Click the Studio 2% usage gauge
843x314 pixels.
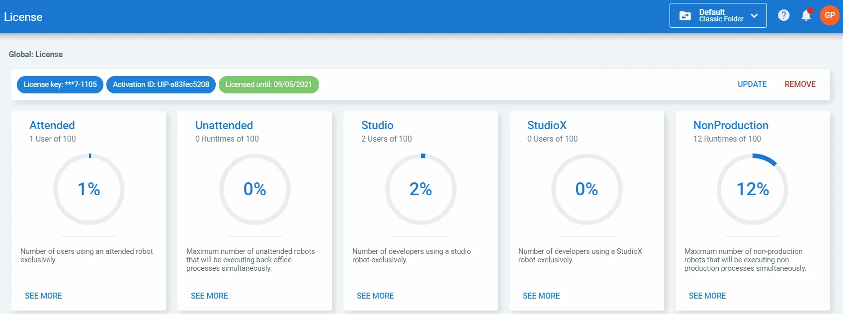tap(421, 189)
